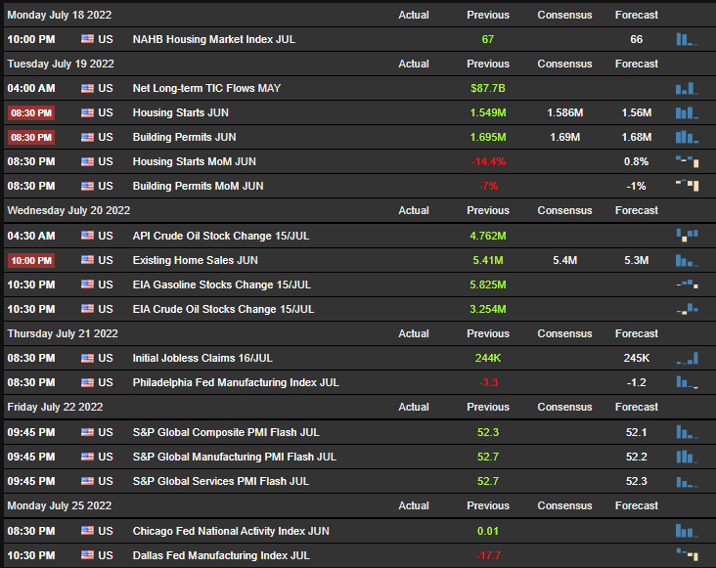Click previous value 0.01
Viewport: 716px width, 568px height.
point(488,531)
